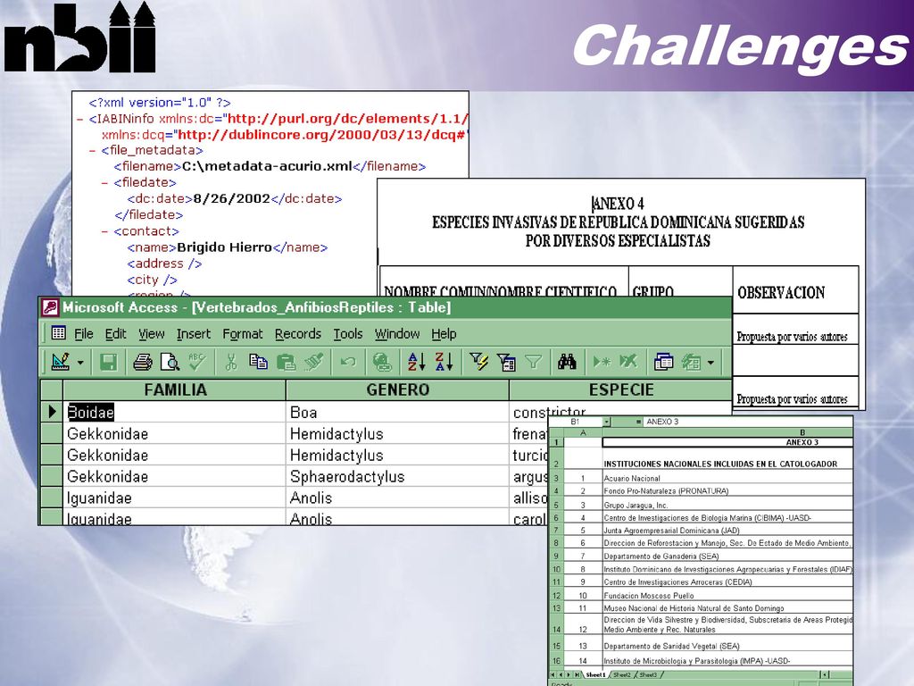Select column A header in Excel
914x686 pixels.
point(583,433)
